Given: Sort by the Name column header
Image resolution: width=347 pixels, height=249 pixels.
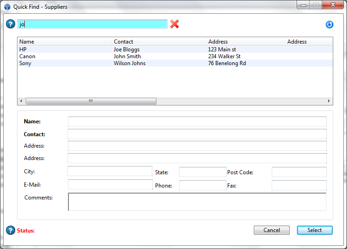Looking at the screenshot, I should 64,42.
